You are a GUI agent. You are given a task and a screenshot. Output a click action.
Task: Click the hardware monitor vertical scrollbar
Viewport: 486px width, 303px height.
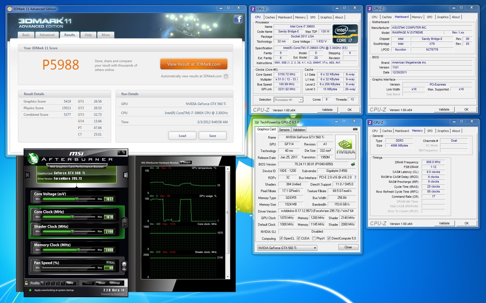[227, 223]
